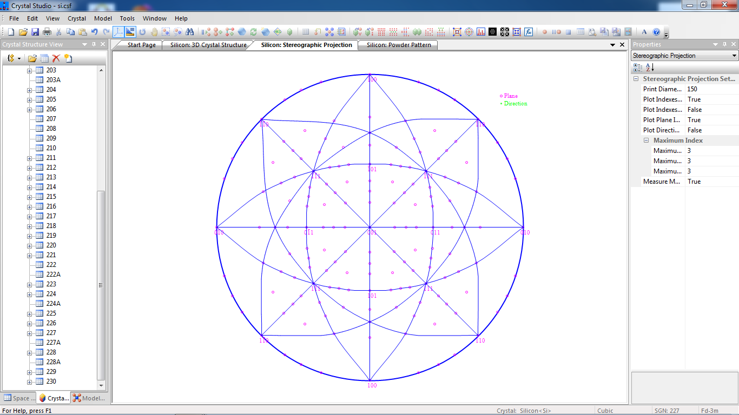This screenshot has width=739, height=415.
Task: Collapse the Maximum Index property group
Action: [x=646, y=140]
